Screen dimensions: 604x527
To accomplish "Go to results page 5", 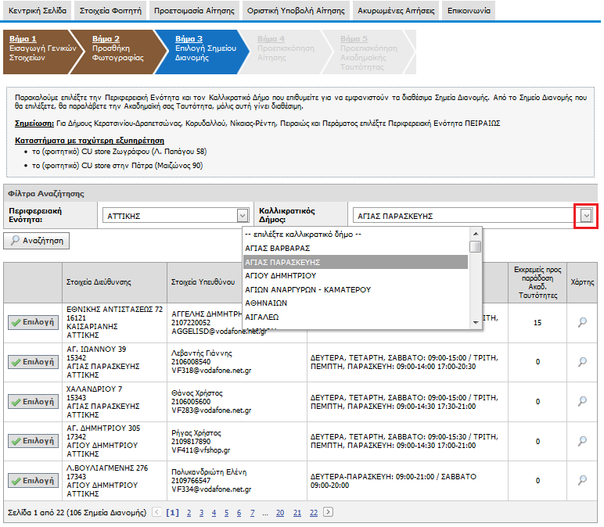I will coord(227,513).
